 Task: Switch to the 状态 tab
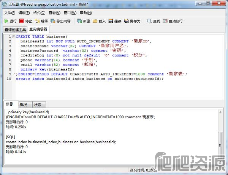click(38, 105)
